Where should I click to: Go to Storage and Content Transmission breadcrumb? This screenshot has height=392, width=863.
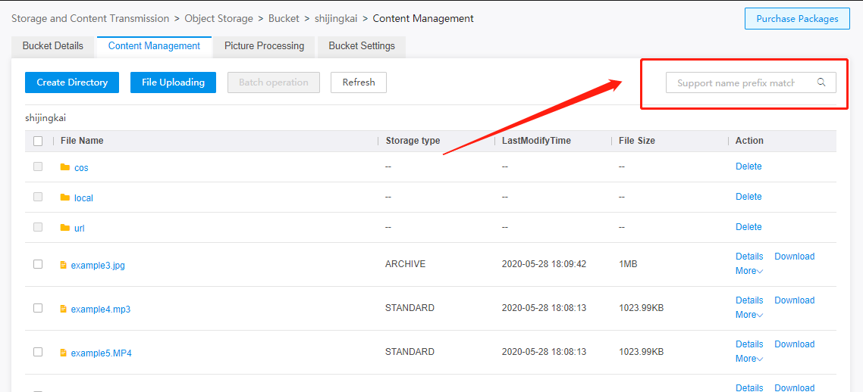pos(90,19)
